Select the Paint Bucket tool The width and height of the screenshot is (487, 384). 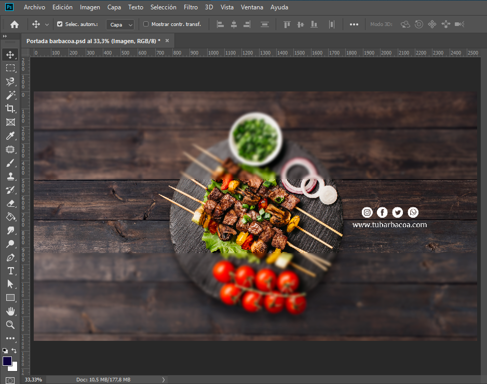[x=10, y=217]
